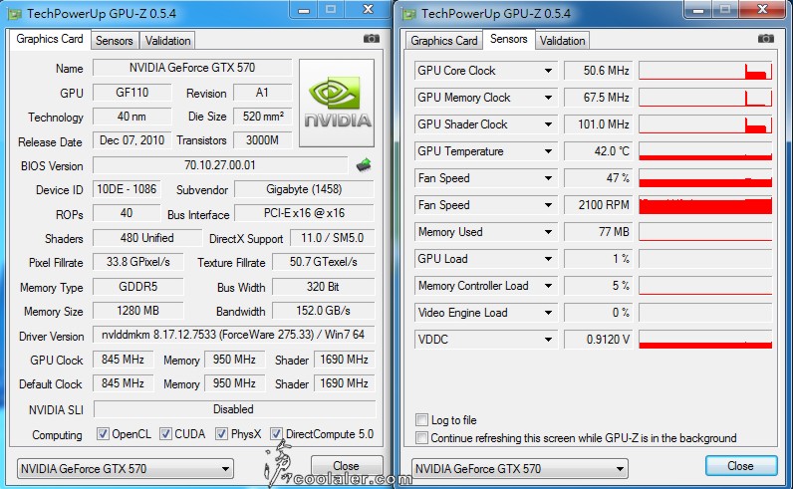Viewport: 793px width, 489px height.
Task: Toggle the OpenCL checkbox
Action: 103,434
